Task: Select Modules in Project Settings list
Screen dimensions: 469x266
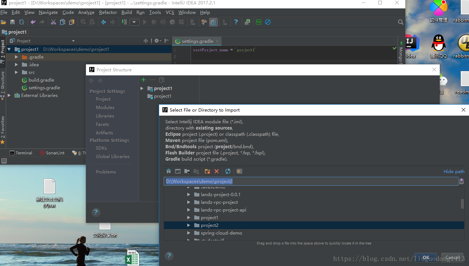Action: pyautogui.click(x=105, y=108)
